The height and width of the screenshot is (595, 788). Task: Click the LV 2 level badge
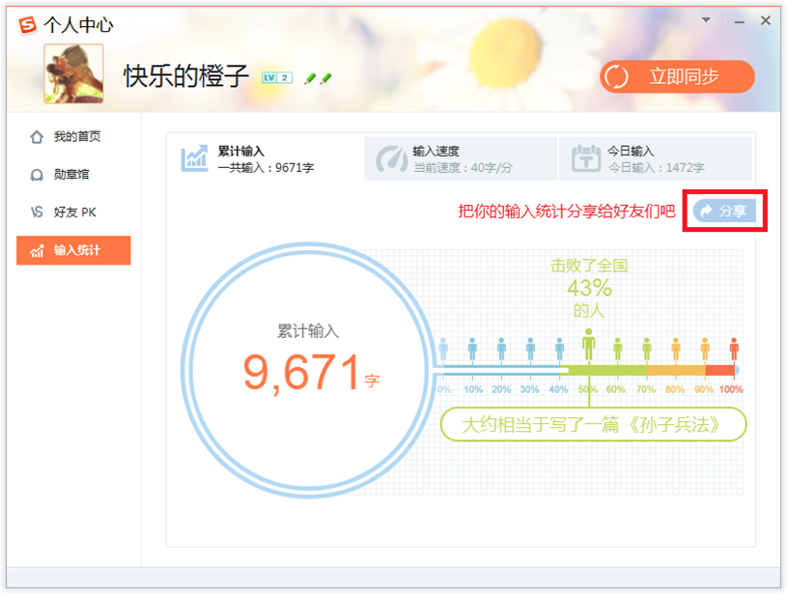277,77
